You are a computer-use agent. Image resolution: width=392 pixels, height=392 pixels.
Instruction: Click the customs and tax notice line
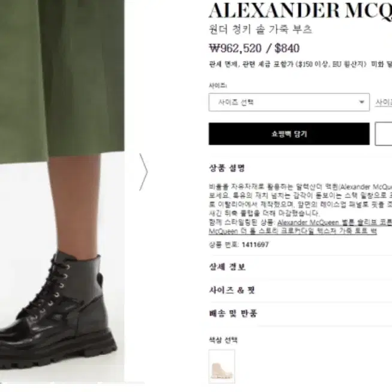(x=300, y=65)
